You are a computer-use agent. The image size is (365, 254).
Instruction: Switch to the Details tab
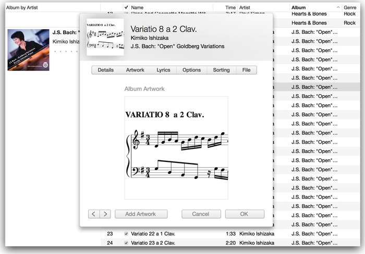point(106,70)
